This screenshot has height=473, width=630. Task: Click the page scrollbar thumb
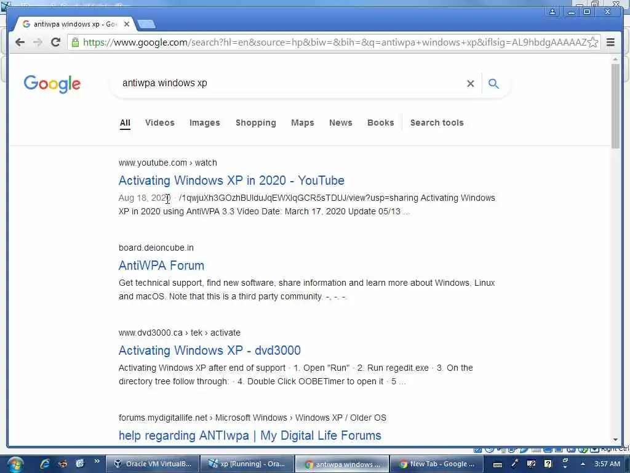click(x=615, y=106)
